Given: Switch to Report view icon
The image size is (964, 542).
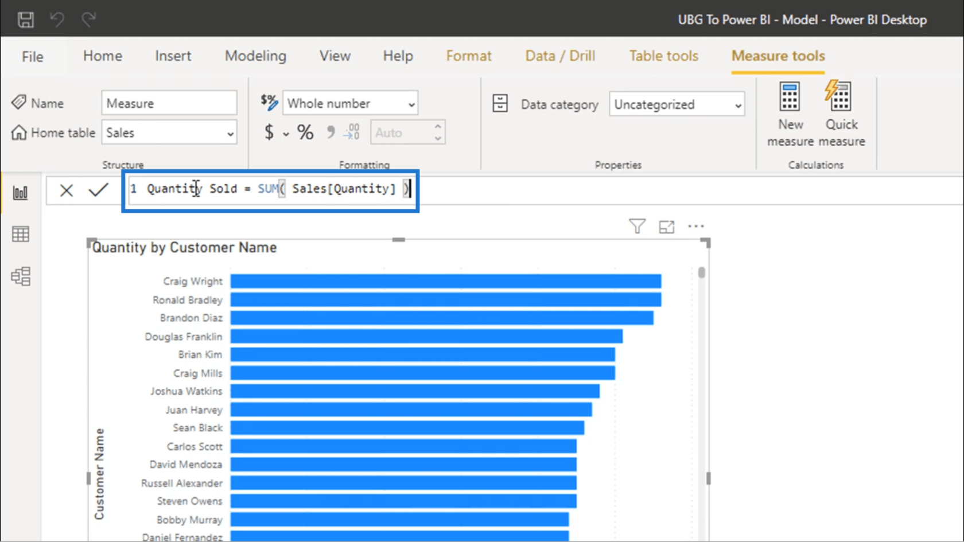Looking at the screenshot, I should pos(21,193).
